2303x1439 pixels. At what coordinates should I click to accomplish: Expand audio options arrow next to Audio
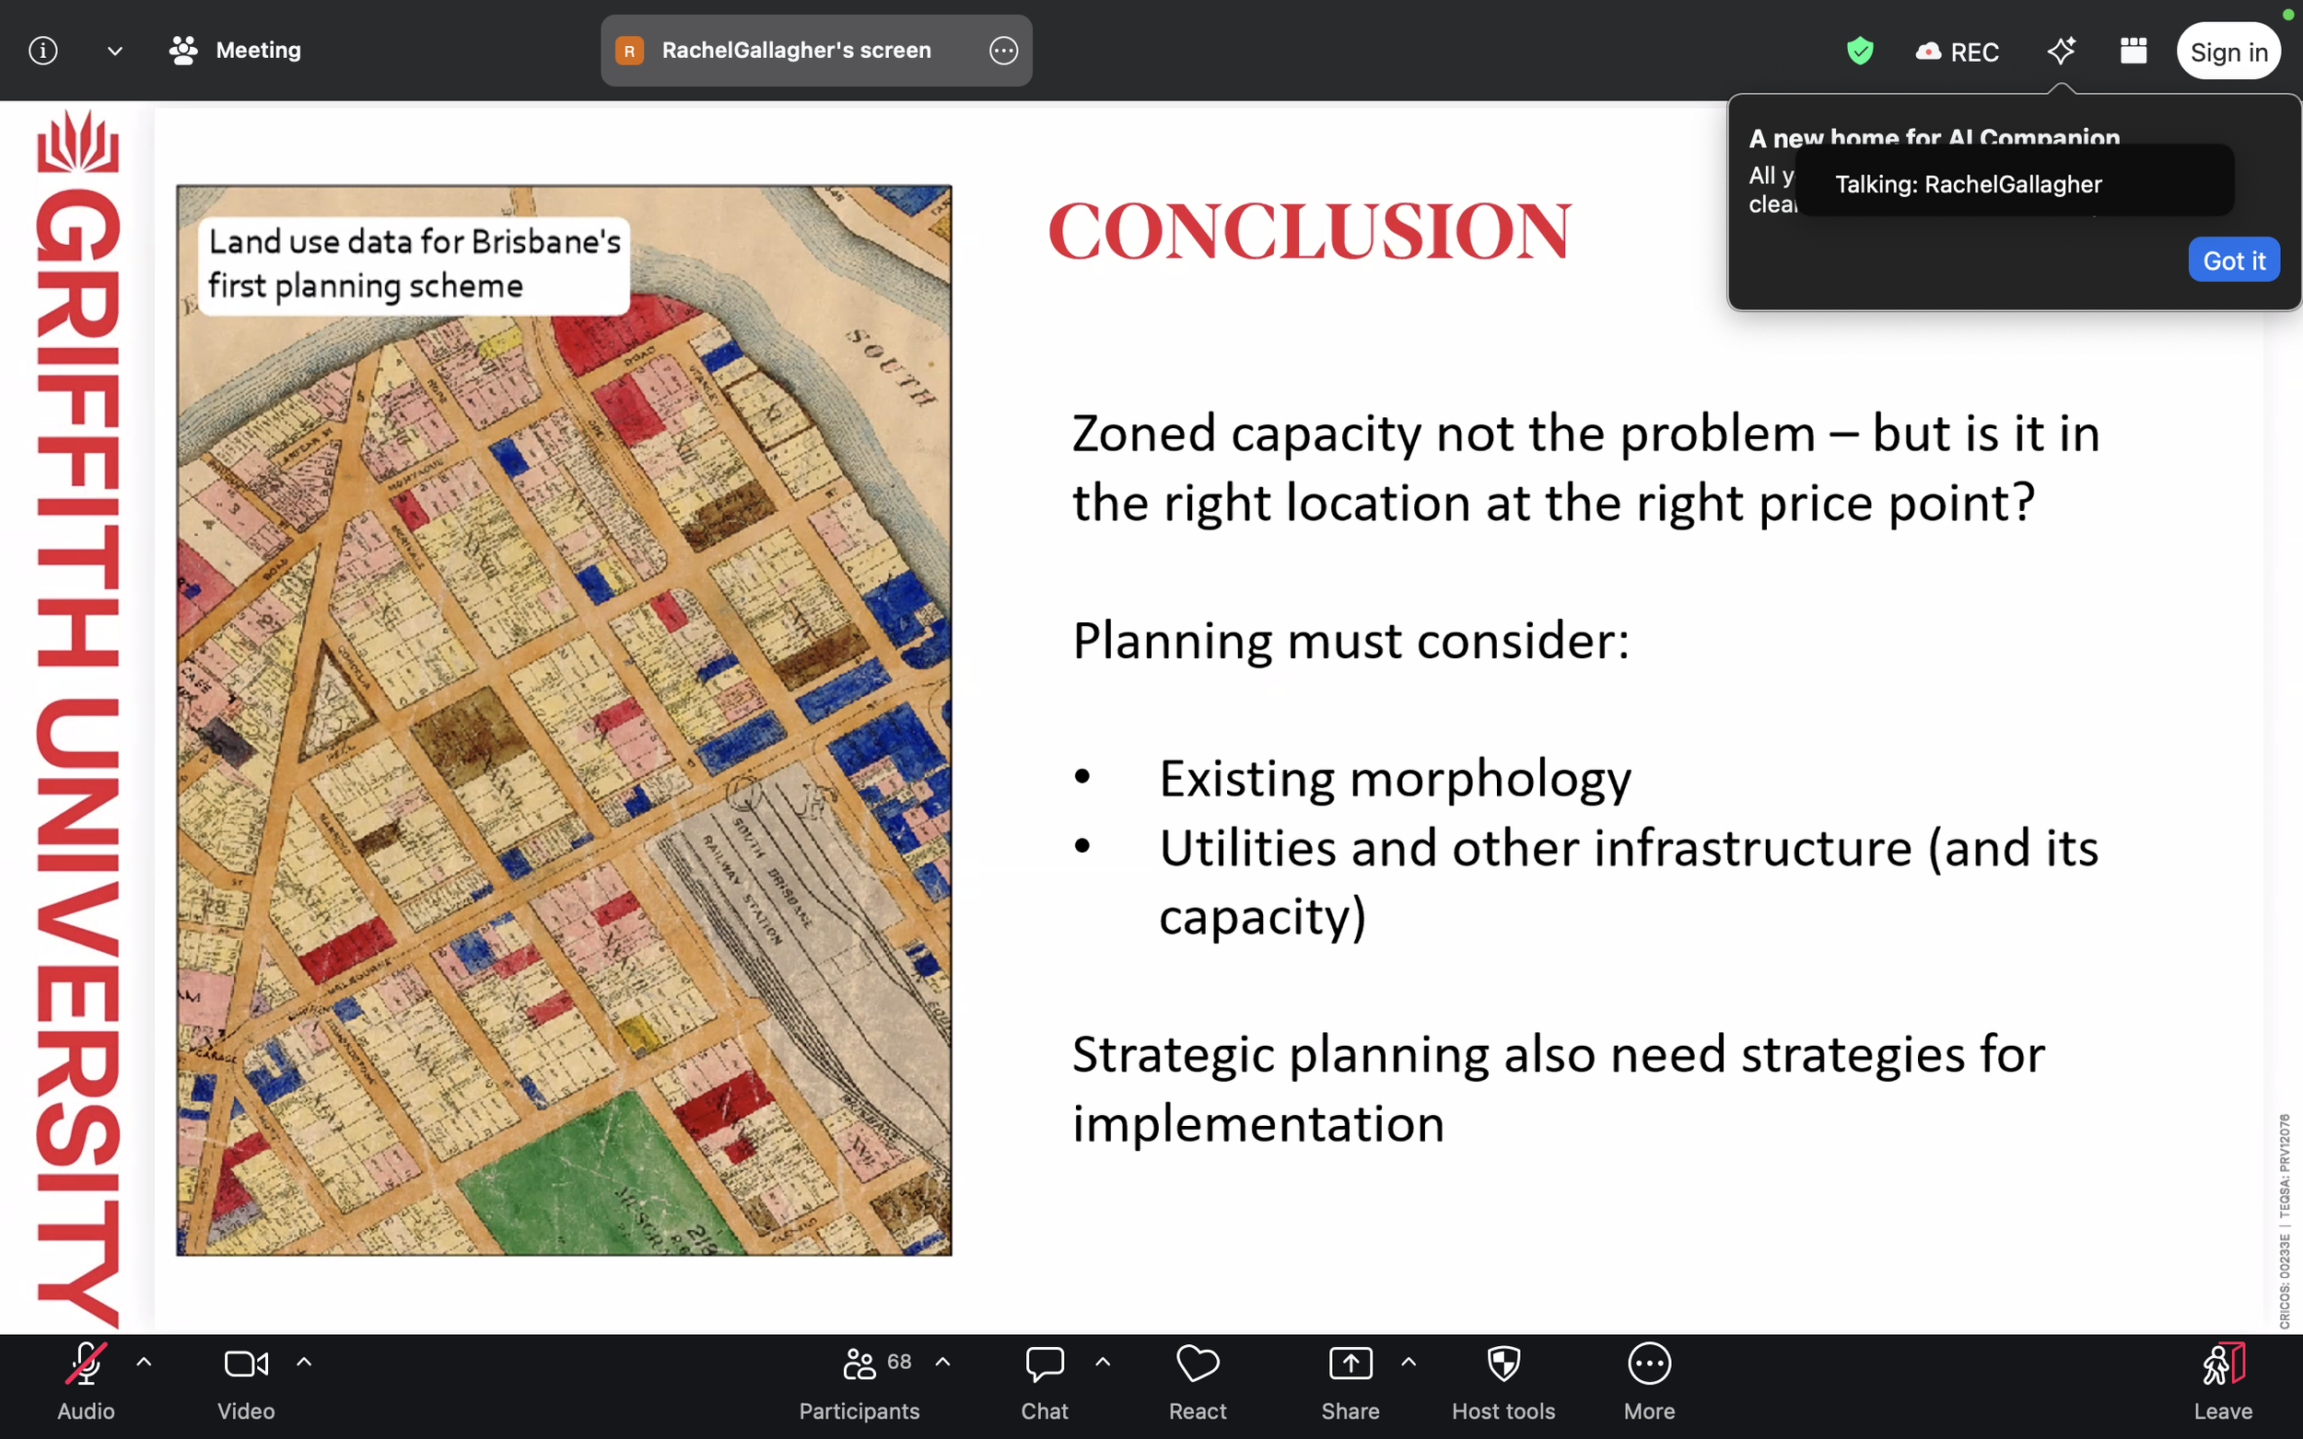(144, 1362)
